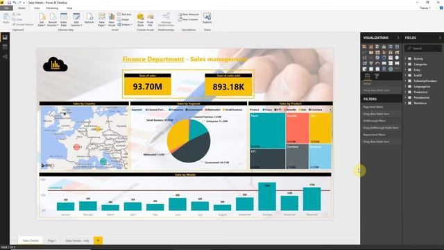Import custom visual From Store

140,19
